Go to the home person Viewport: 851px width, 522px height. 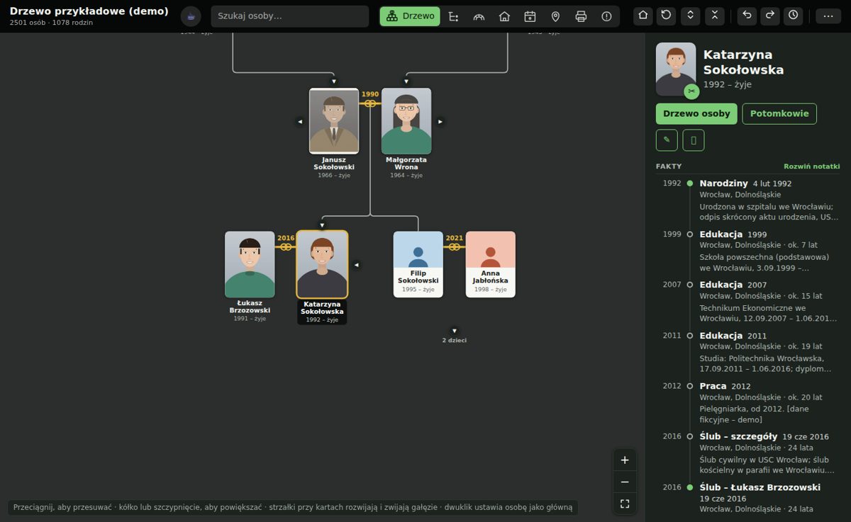643,16
